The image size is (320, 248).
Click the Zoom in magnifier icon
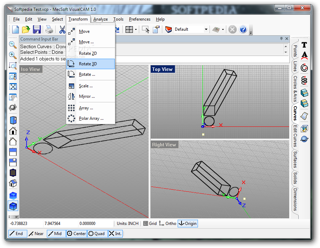13,55
